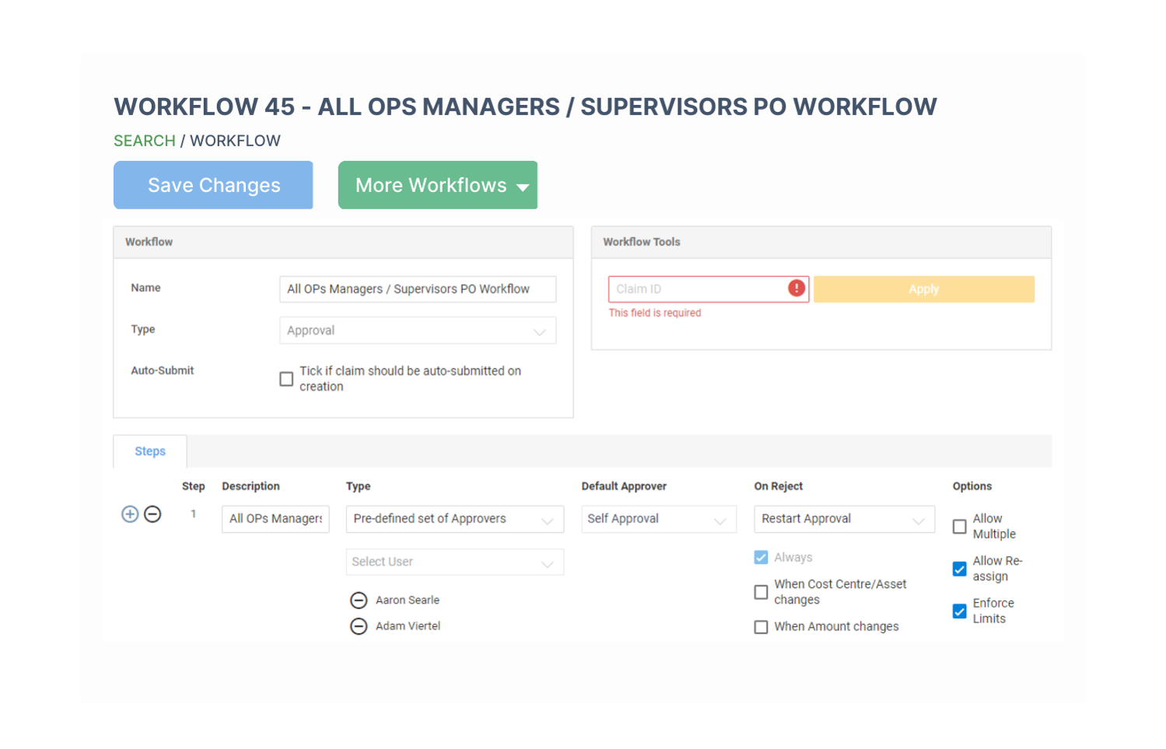Tick the Auto-Submit checkbox
Screen dimensions: 1166x749
(x=286, y=379)
